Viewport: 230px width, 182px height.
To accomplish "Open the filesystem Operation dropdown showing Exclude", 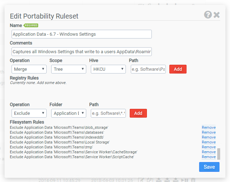I will [x=29, y=113].
